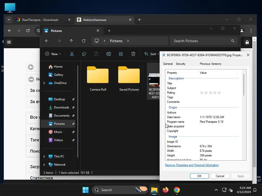Click the Delete trash icon in Explorer

[x=133, y=54]
